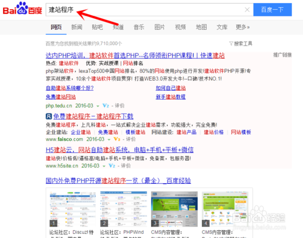Viewport: 303px width, 238px height.
Task: Click the 企业建站 sublink
Action: click(x=81, y=132)
